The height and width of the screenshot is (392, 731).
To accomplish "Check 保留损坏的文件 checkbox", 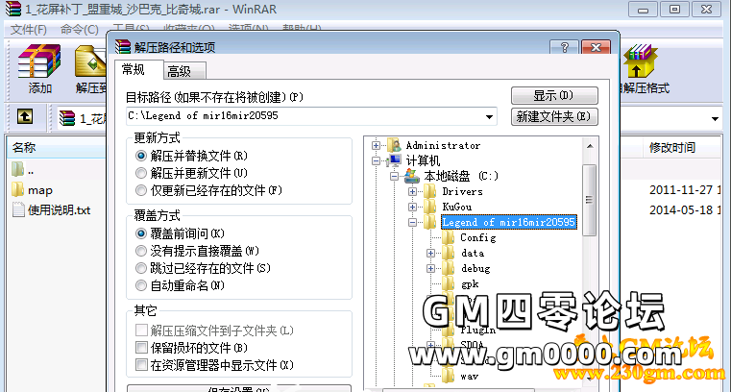I will [141, 347].
